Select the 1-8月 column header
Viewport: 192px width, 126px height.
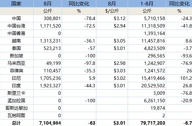pos(147,3)
